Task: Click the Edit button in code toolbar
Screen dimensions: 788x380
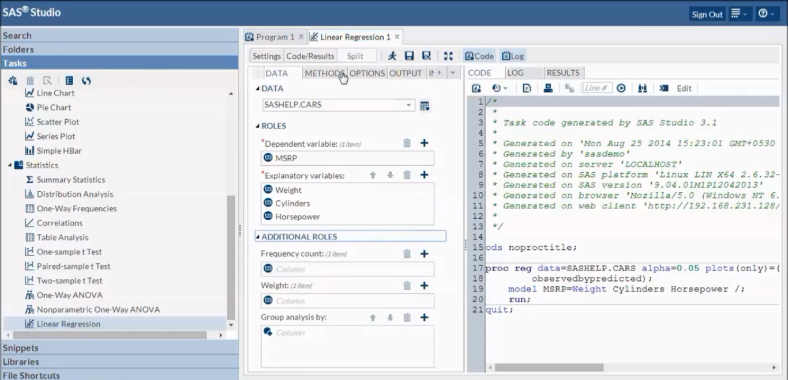Action: (x=684, y=88)
